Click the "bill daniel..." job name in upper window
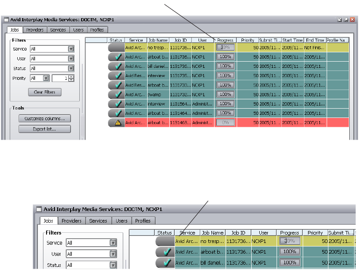 click(158, 66)
